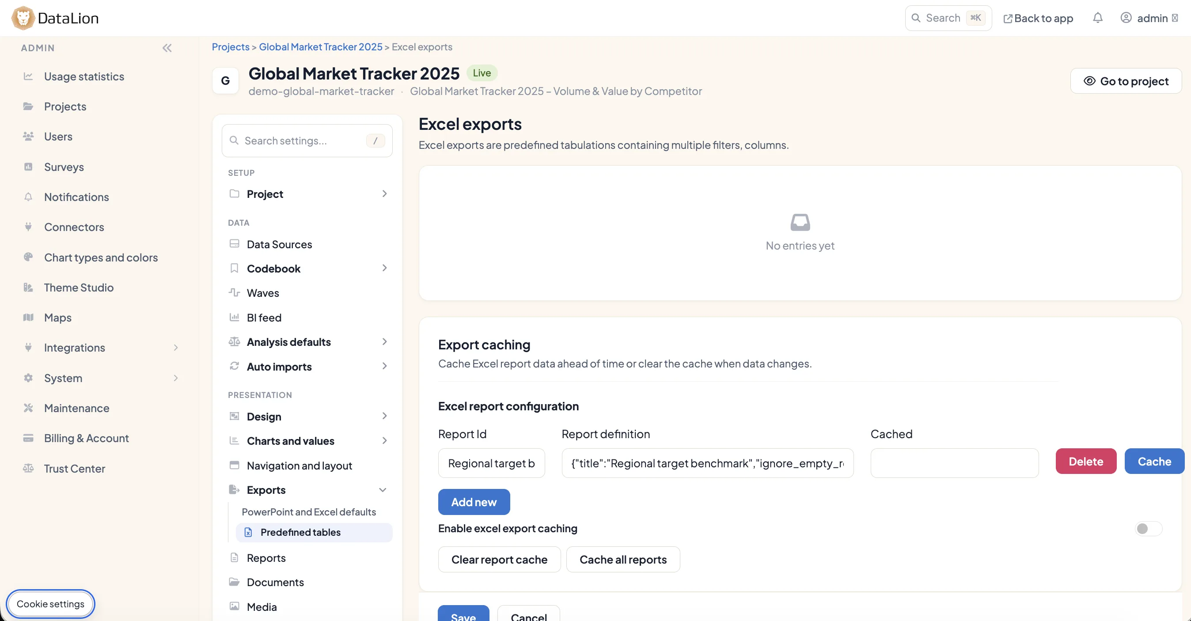
Task: Click the project letter G avatar
Action: point(226,81)
